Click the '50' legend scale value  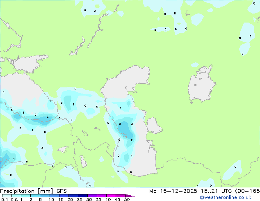coord(127,200)
